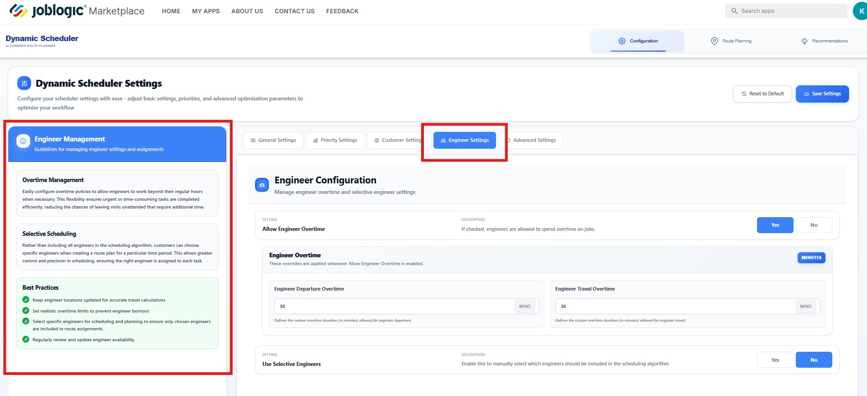Click the 'Engineer Management' panel title

point(70,139)
